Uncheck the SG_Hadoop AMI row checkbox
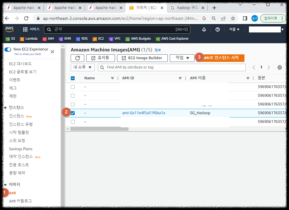The height and width of the screenshot is (210, 289). (x=73, y=113)
